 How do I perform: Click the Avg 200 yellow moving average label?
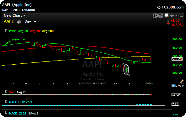[48, 31]
